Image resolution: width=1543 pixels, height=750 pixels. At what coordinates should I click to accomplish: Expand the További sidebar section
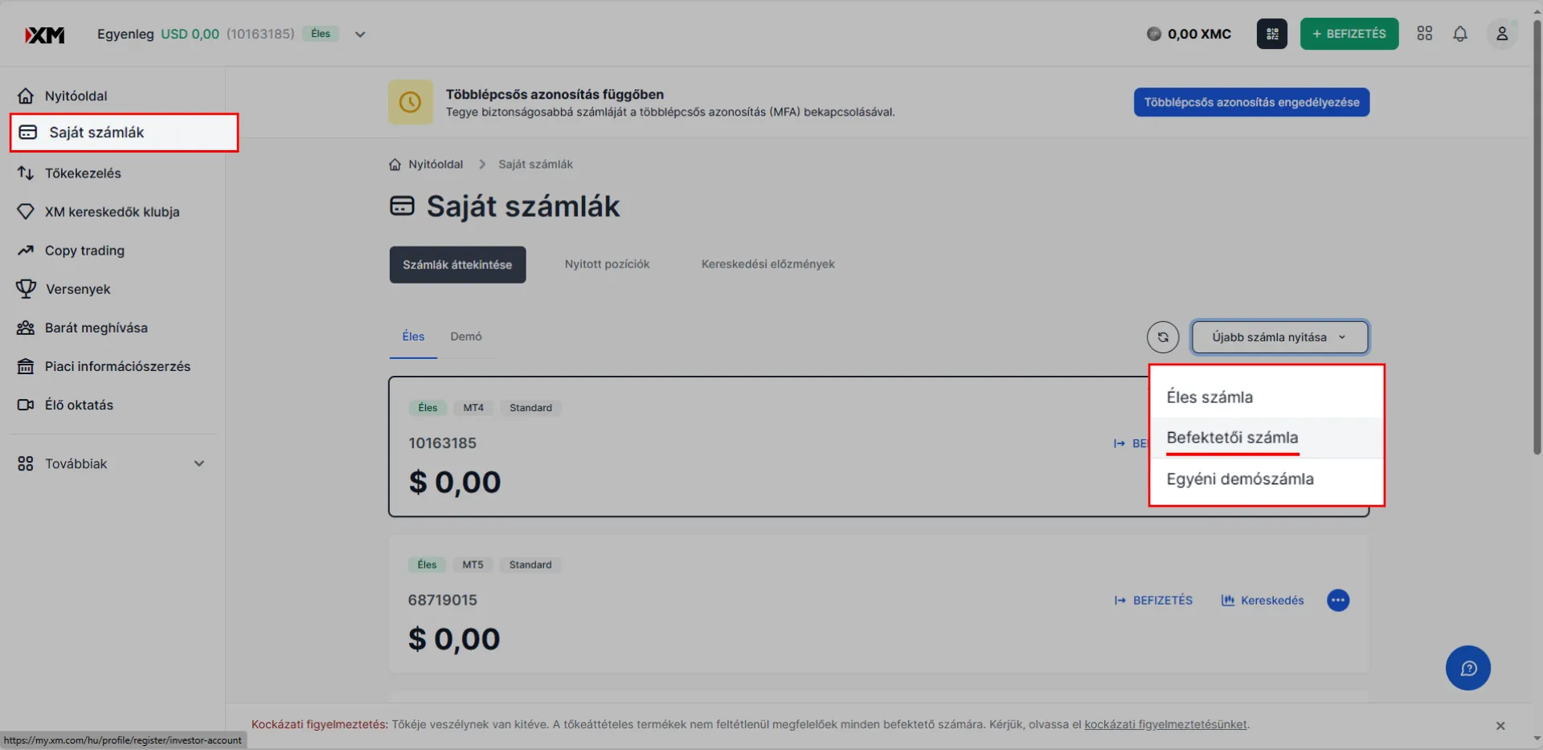[x=113, y=463]
